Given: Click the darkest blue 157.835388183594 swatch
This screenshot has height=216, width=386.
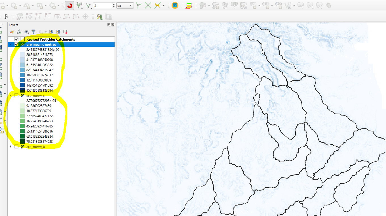Looking at the screenshot, I should [22, 91].
